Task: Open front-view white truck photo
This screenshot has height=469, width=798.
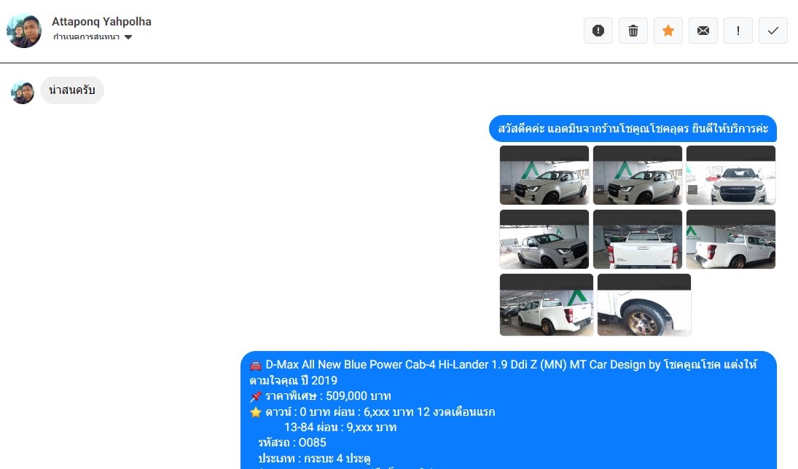Action: pyautogui.click(x=731, y=175)
